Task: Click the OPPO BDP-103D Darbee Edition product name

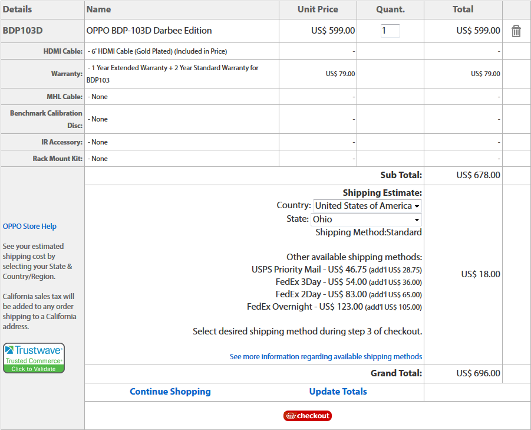Action: pyautogui.click(x=149, y=31)
